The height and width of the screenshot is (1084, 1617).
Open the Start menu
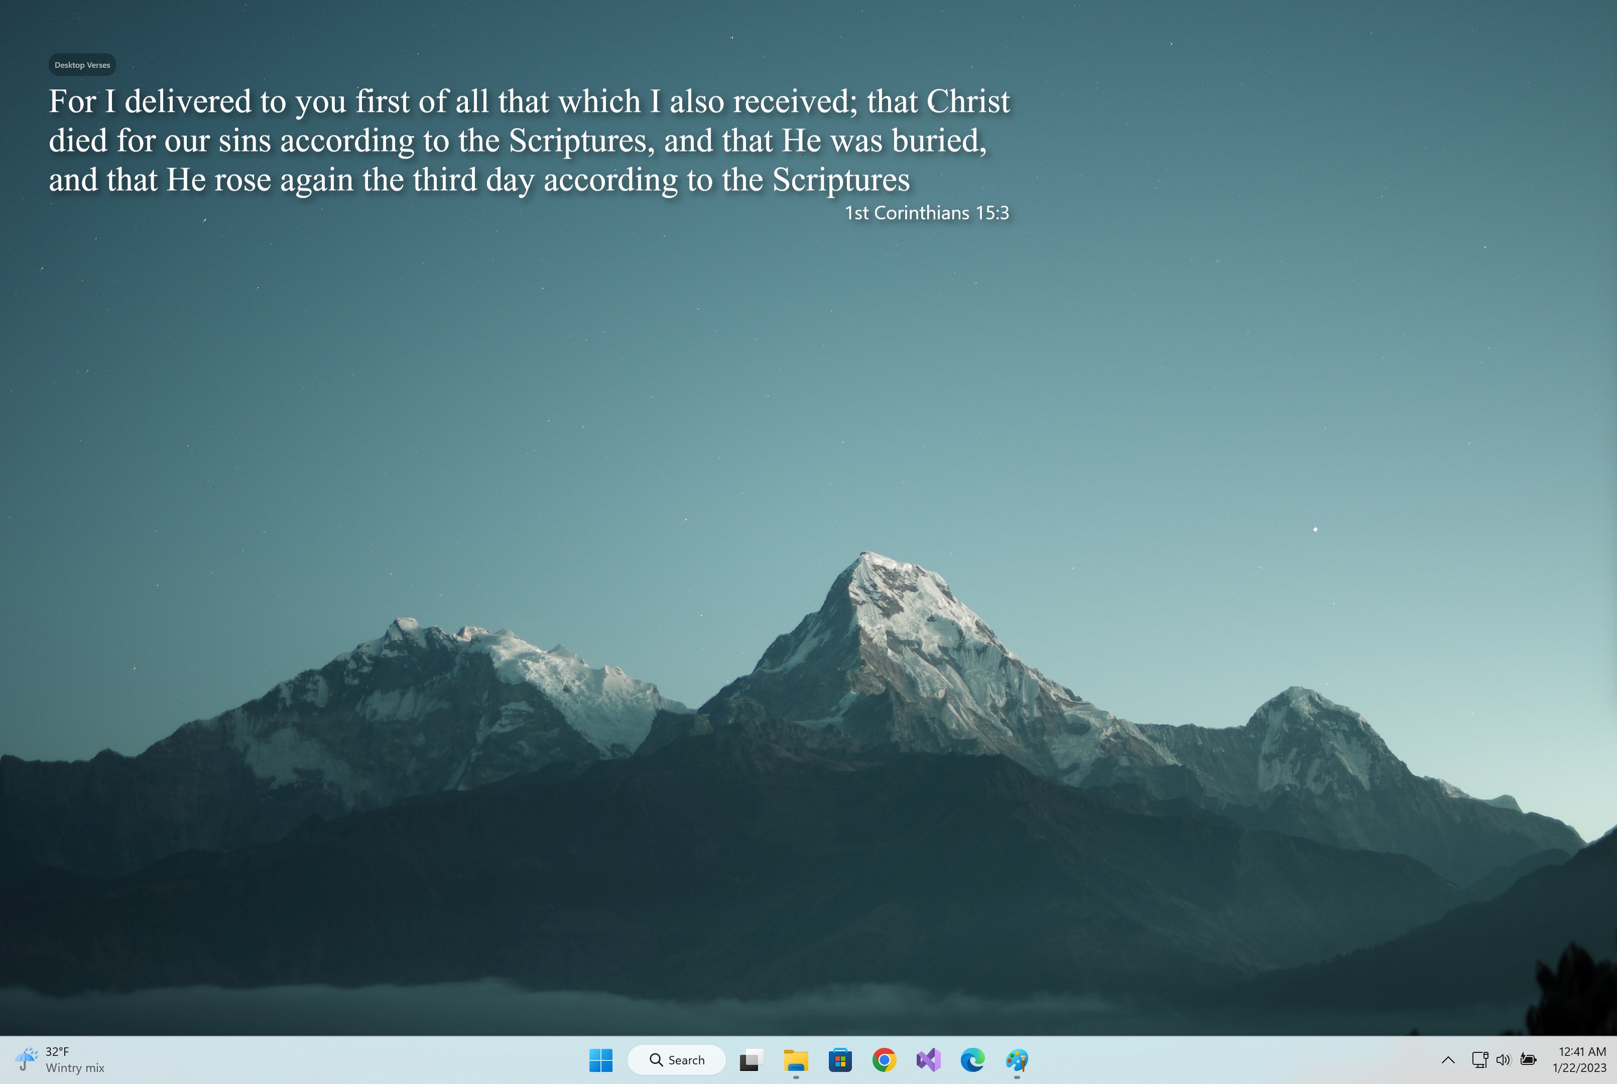coord(601,1059)
